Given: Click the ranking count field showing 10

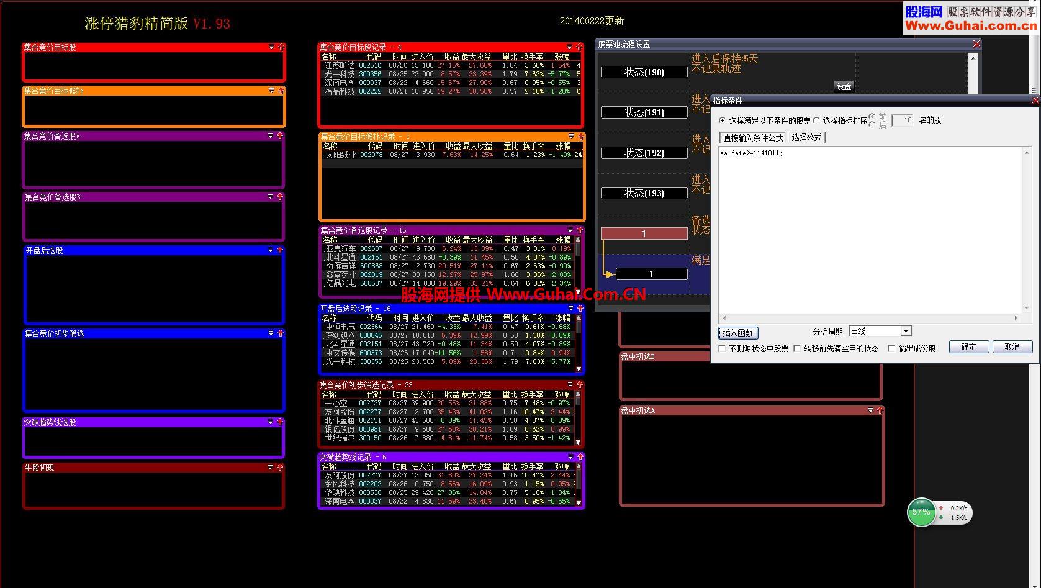Looking at the screenshot, I should click(903, 120).
